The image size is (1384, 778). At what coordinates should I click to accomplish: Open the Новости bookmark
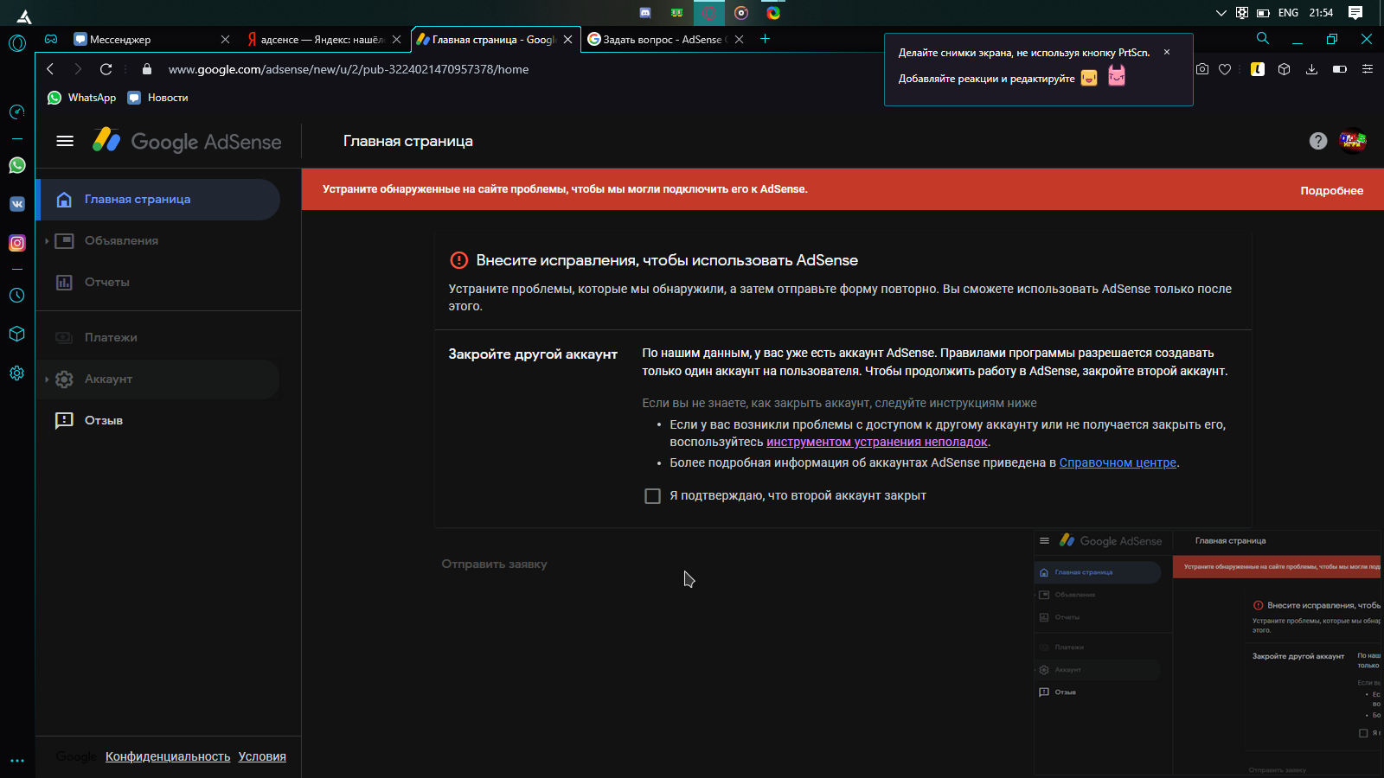tap(157, 98)
